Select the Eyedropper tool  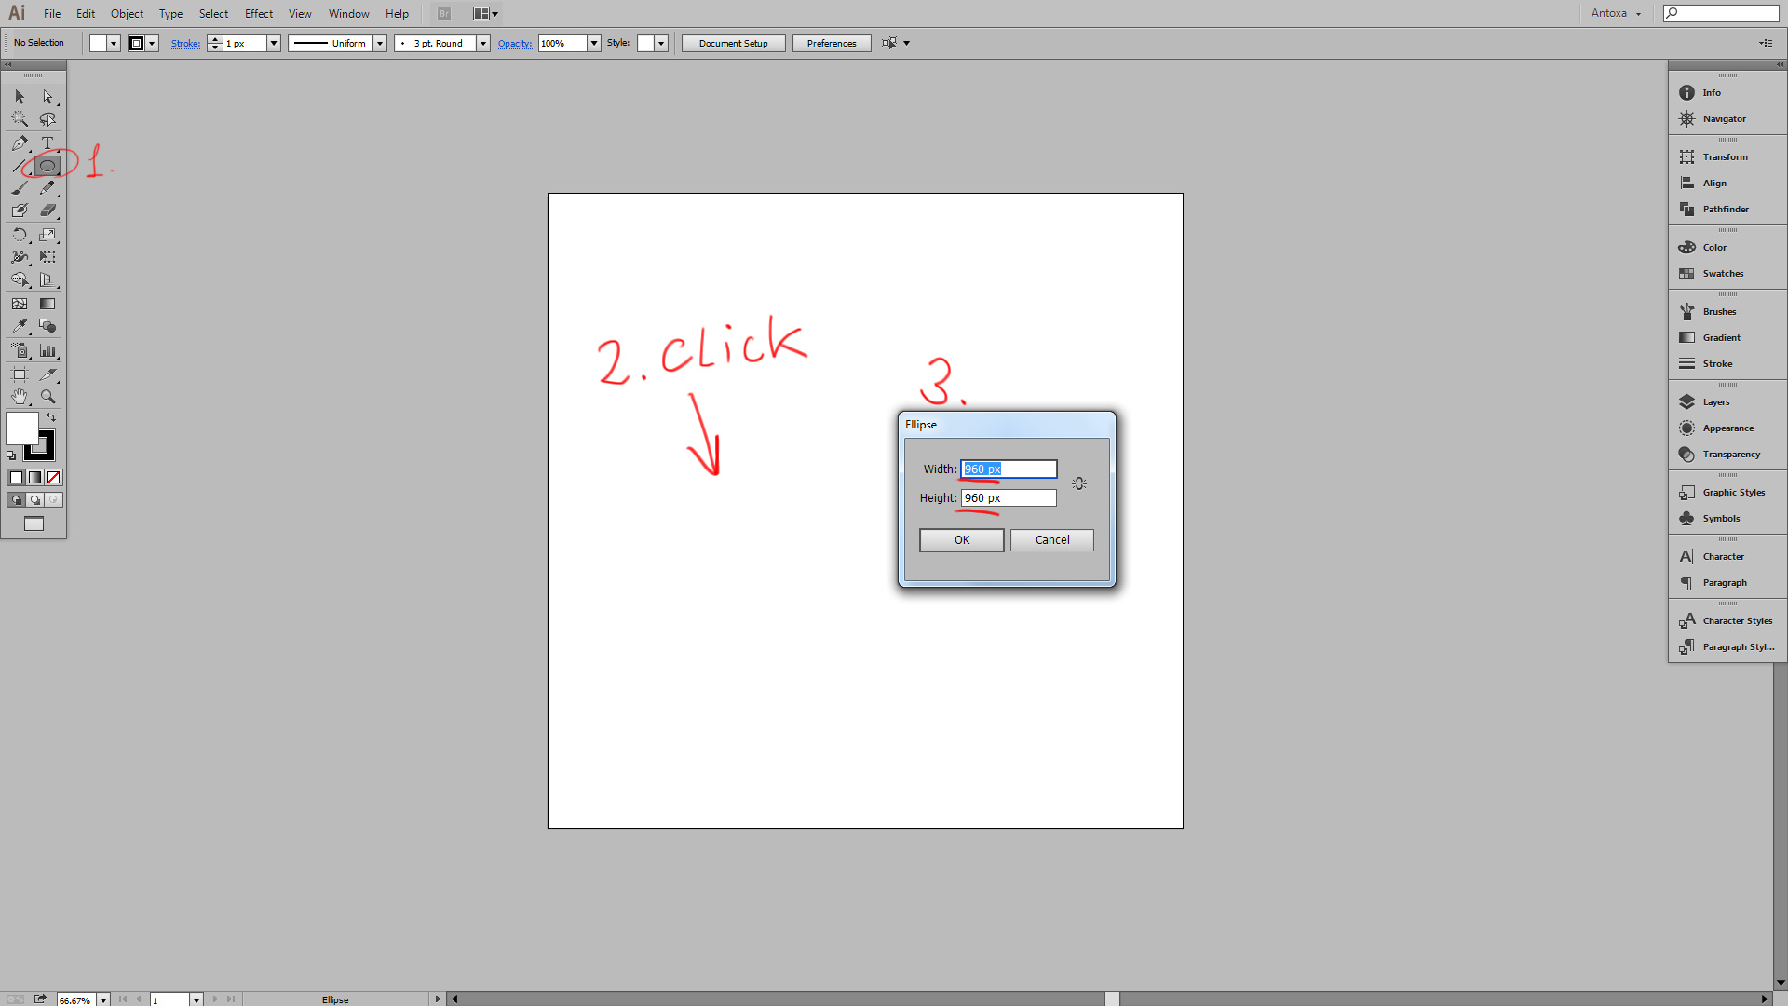20,326
